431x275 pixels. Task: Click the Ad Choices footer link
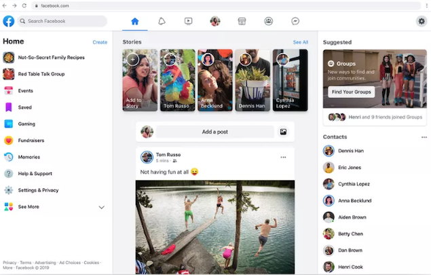tap(70, 263)
